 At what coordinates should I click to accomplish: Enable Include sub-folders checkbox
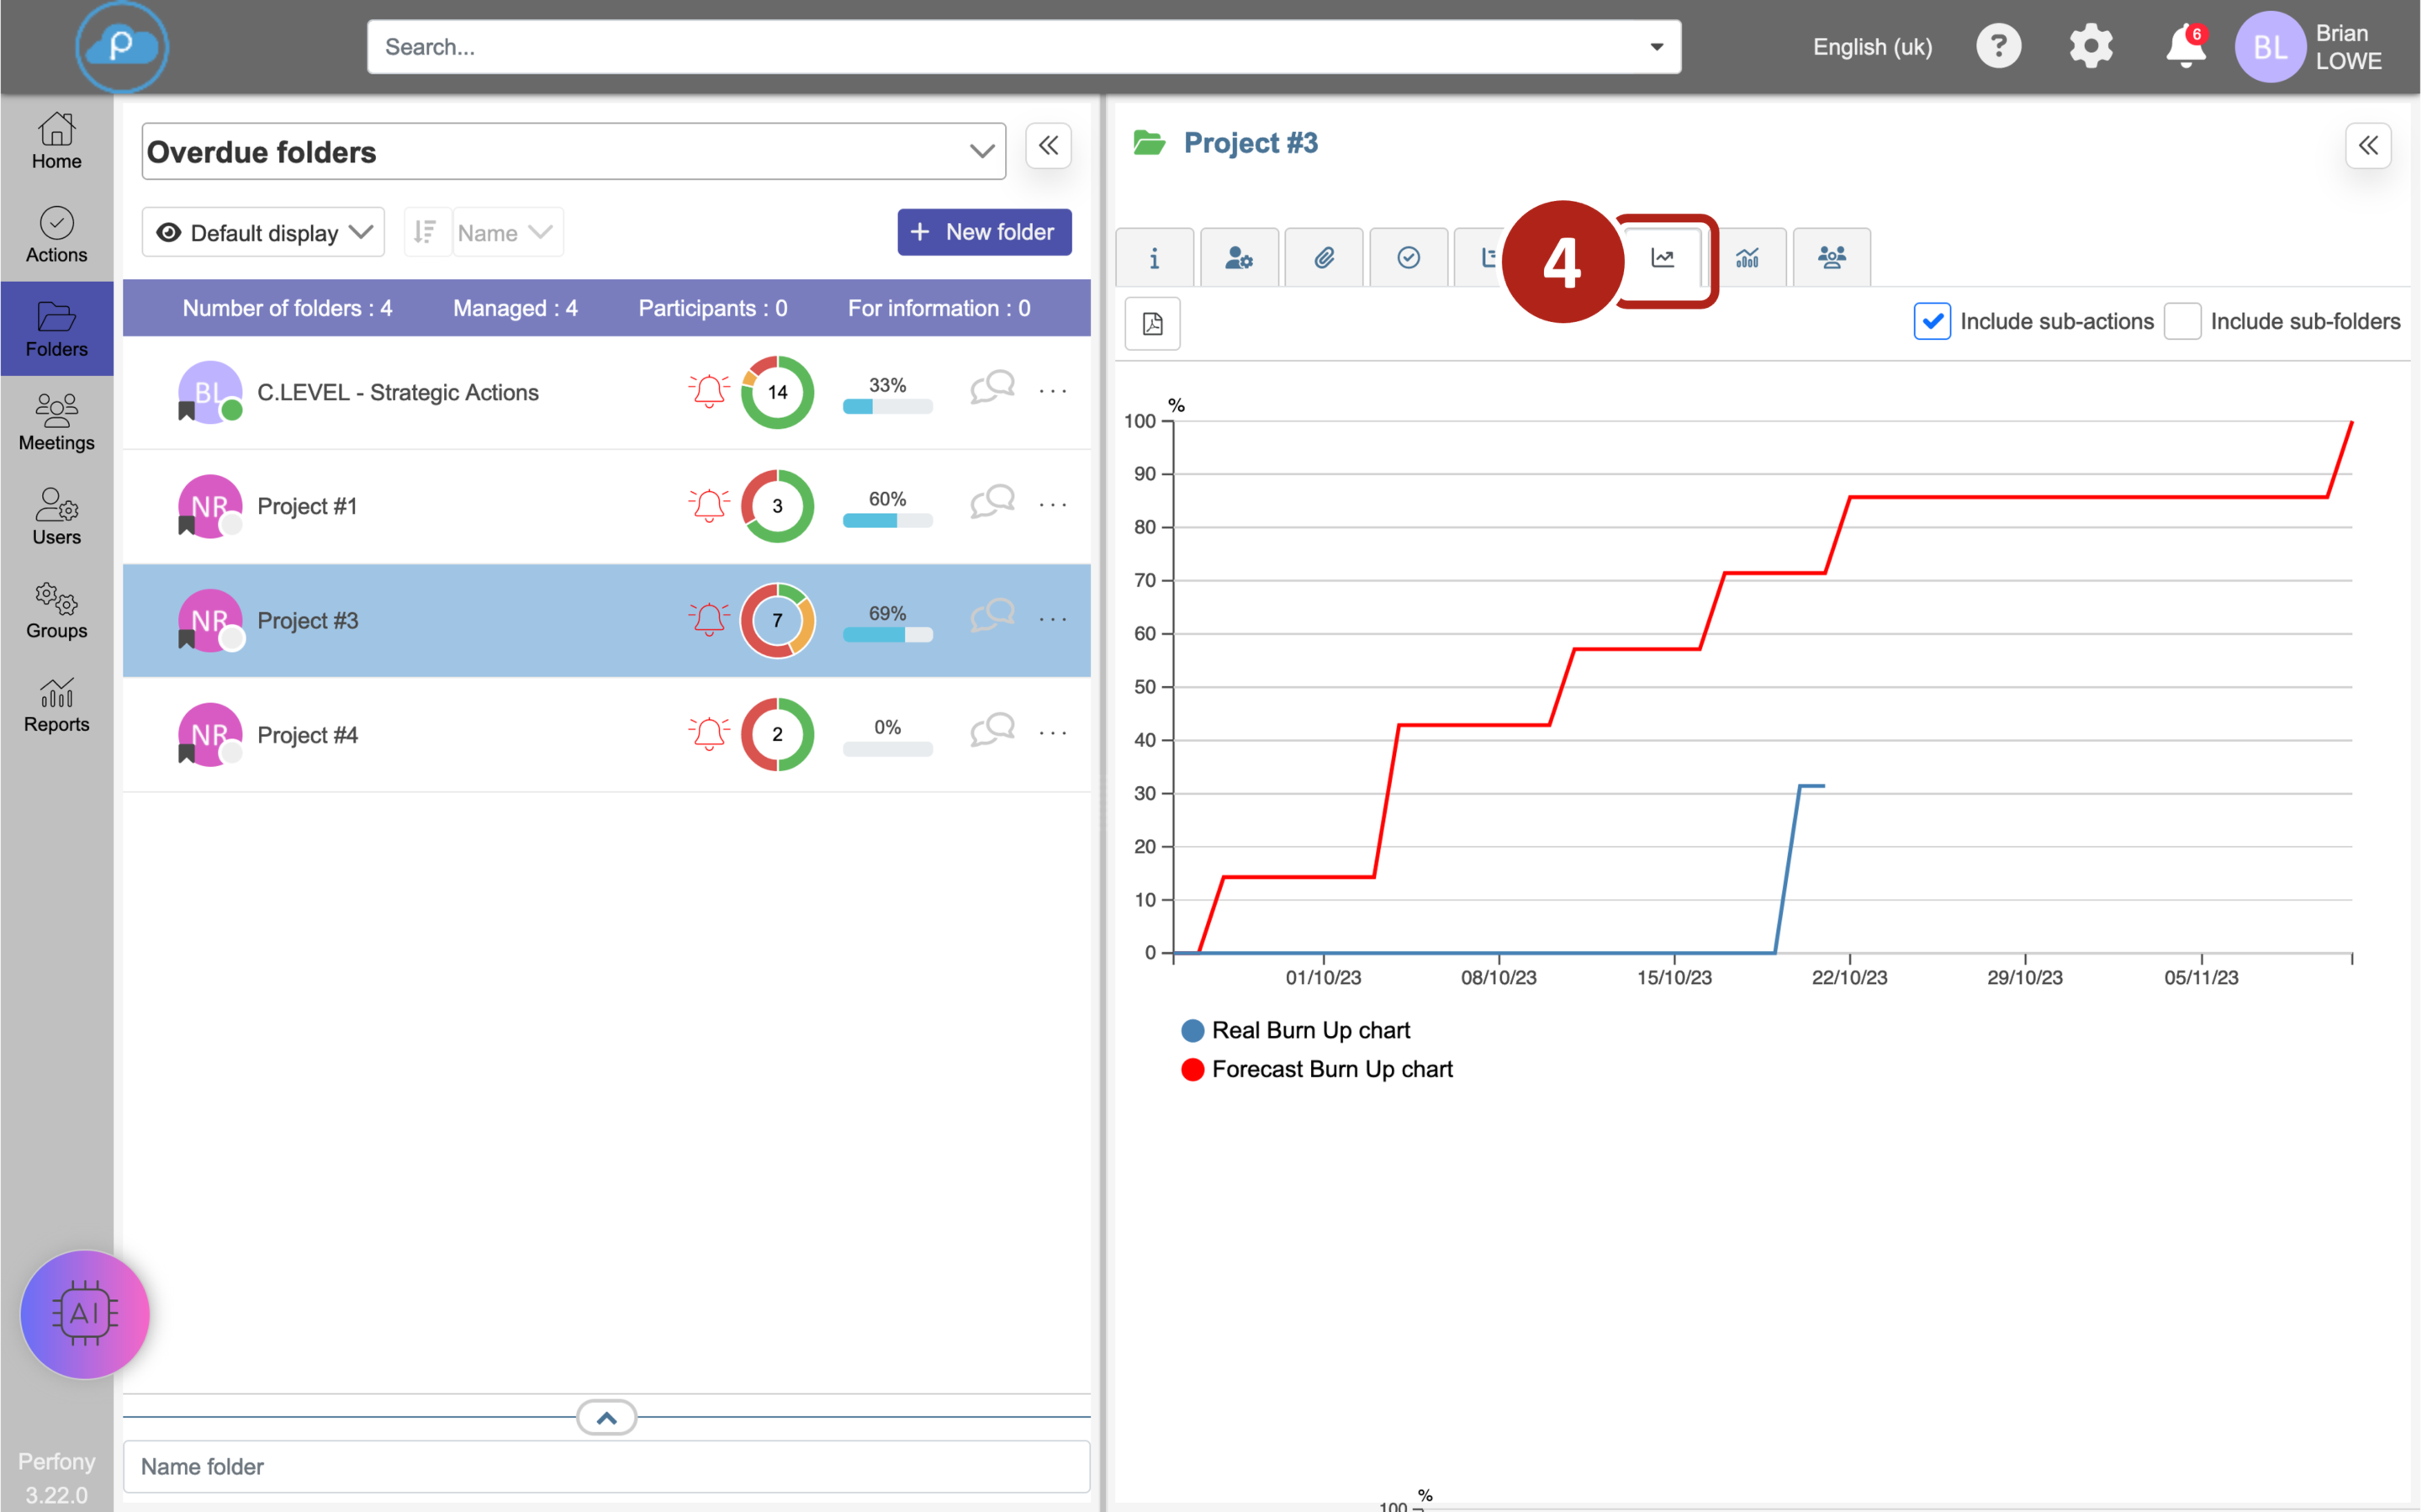(x=2182, y=322)
